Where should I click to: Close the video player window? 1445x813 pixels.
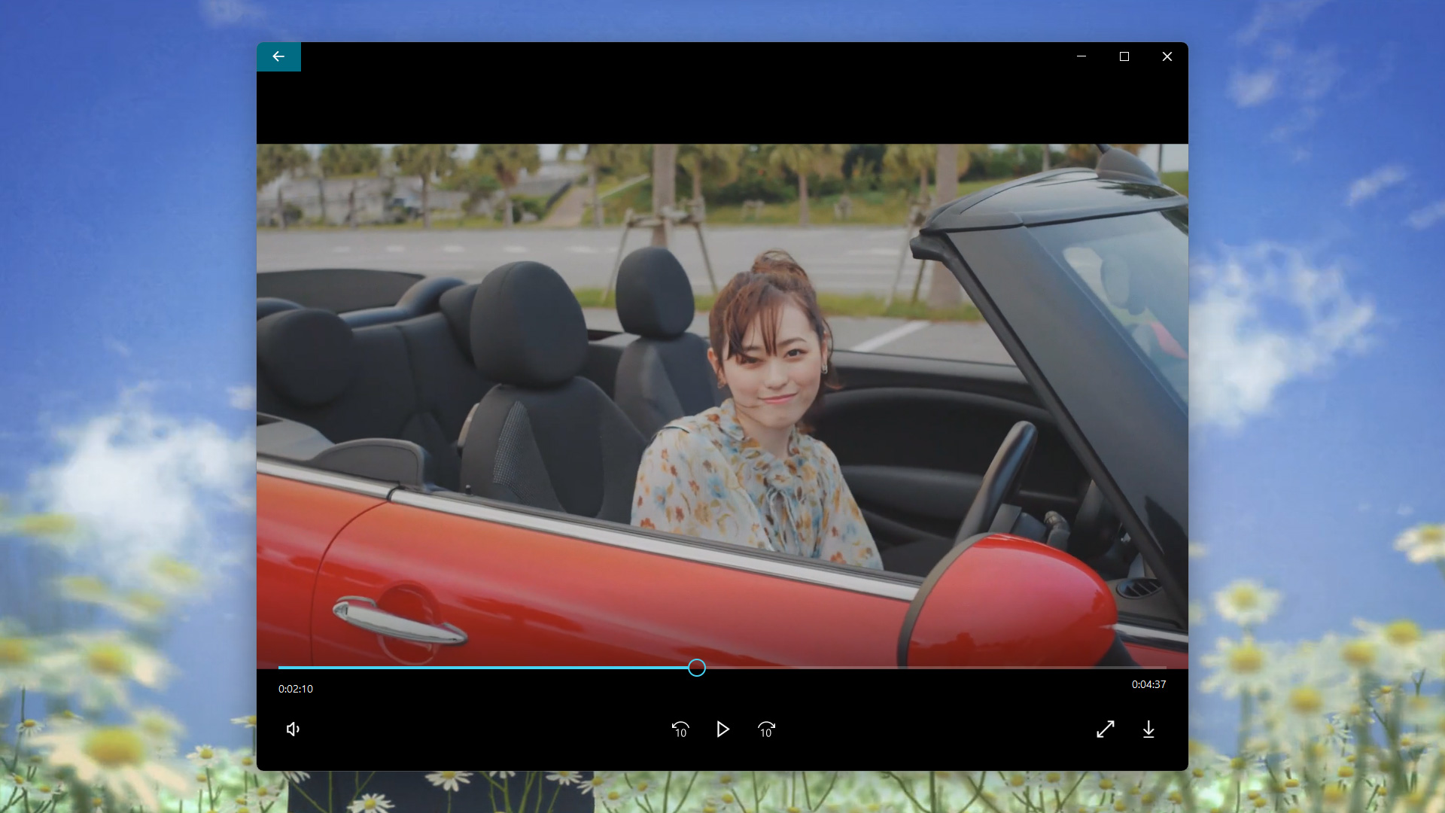[x=1167, y=56]
